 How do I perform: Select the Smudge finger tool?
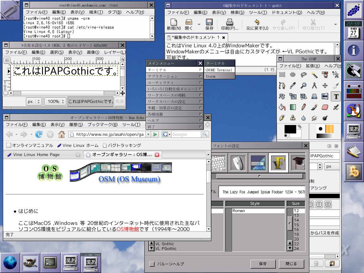coord(314,118)
